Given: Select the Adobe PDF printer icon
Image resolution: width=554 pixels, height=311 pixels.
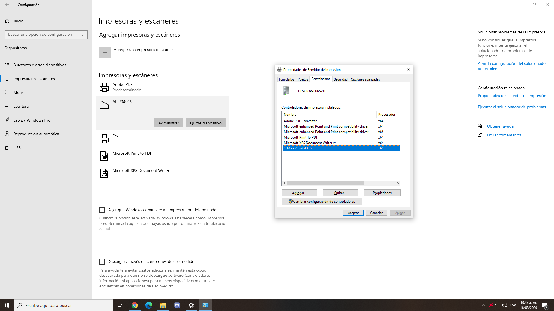Looking at the screenshot, I should click(104, 87).
